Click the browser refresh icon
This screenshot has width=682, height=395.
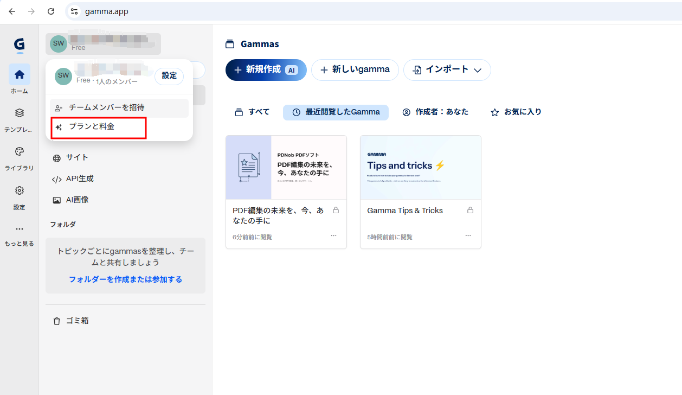click(50, 11)
